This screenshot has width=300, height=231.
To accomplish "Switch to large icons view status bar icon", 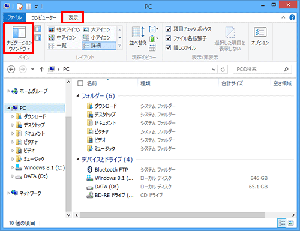I will [291, 223].
